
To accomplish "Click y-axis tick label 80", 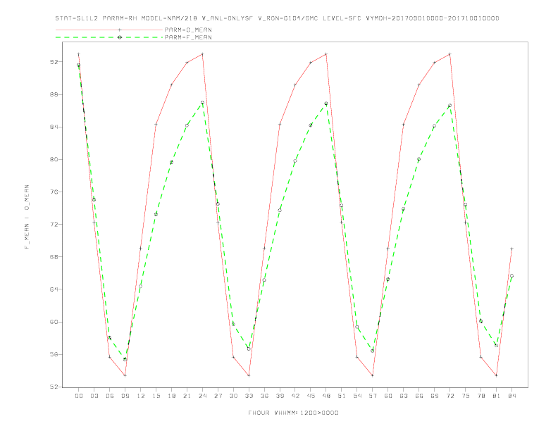I will (x=54, y=159).
